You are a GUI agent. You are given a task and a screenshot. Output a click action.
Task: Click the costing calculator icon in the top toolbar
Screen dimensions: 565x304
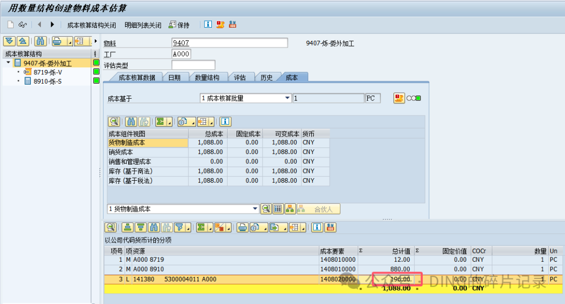(x=232, y=25)
